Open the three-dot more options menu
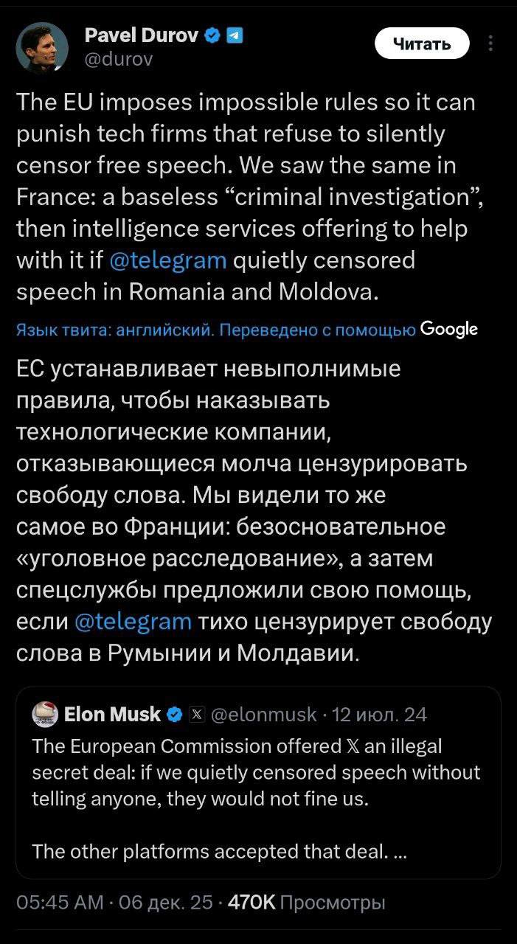 click(x=491, y=44)
